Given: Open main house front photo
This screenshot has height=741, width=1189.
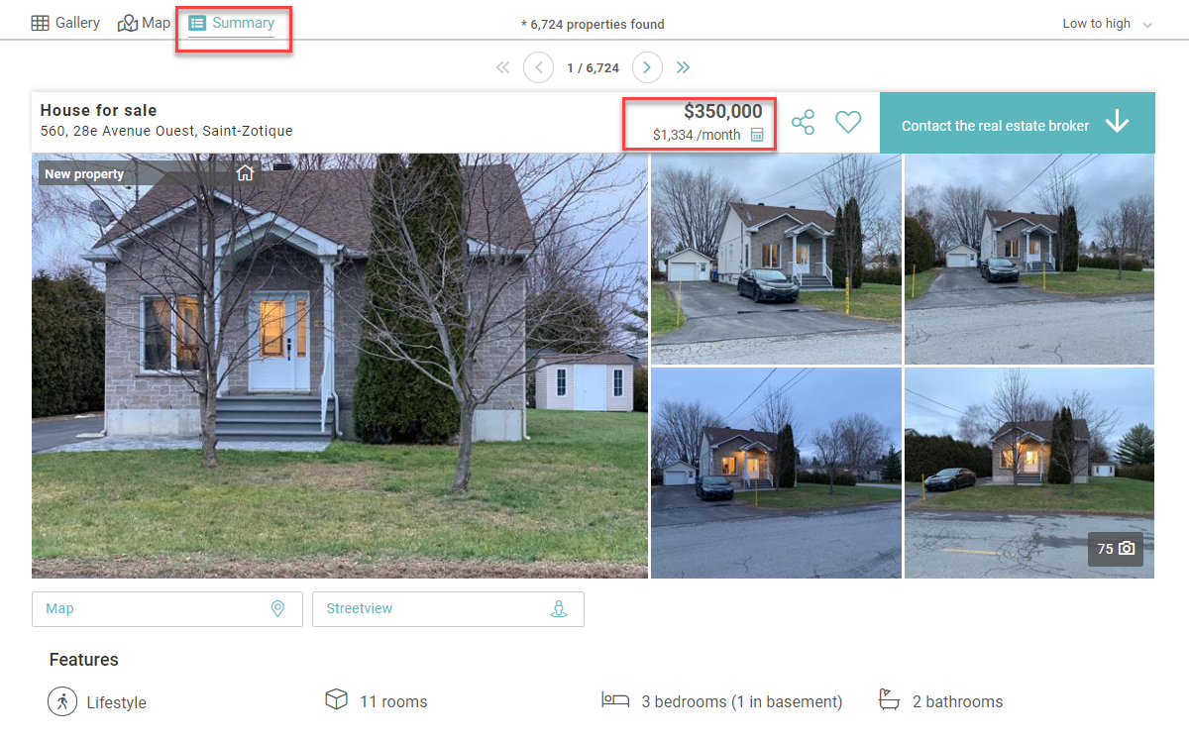Looking at the screenshot, I should [x=340, y=366].
